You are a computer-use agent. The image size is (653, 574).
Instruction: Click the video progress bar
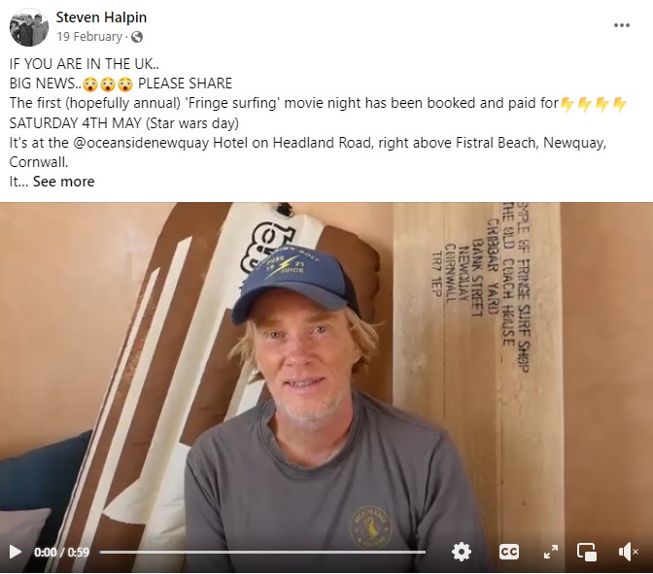[262, 552]
